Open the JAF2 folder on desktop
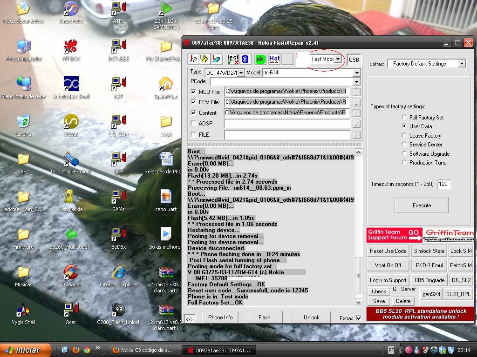The width and height of the screenshot is (477, 357). click(x=23, y=163)
